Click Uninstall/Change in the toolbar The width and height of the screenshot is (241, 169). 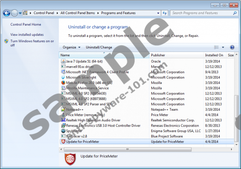tap(99, 47)
